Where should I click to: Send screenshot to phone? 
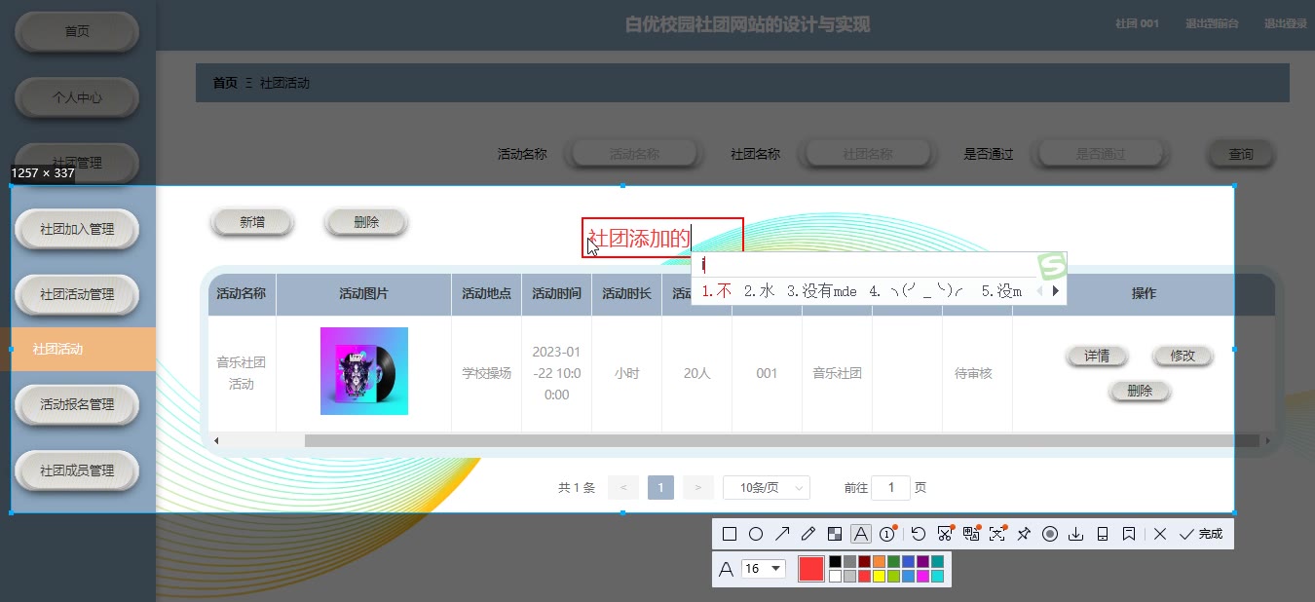coord(1103,534)
